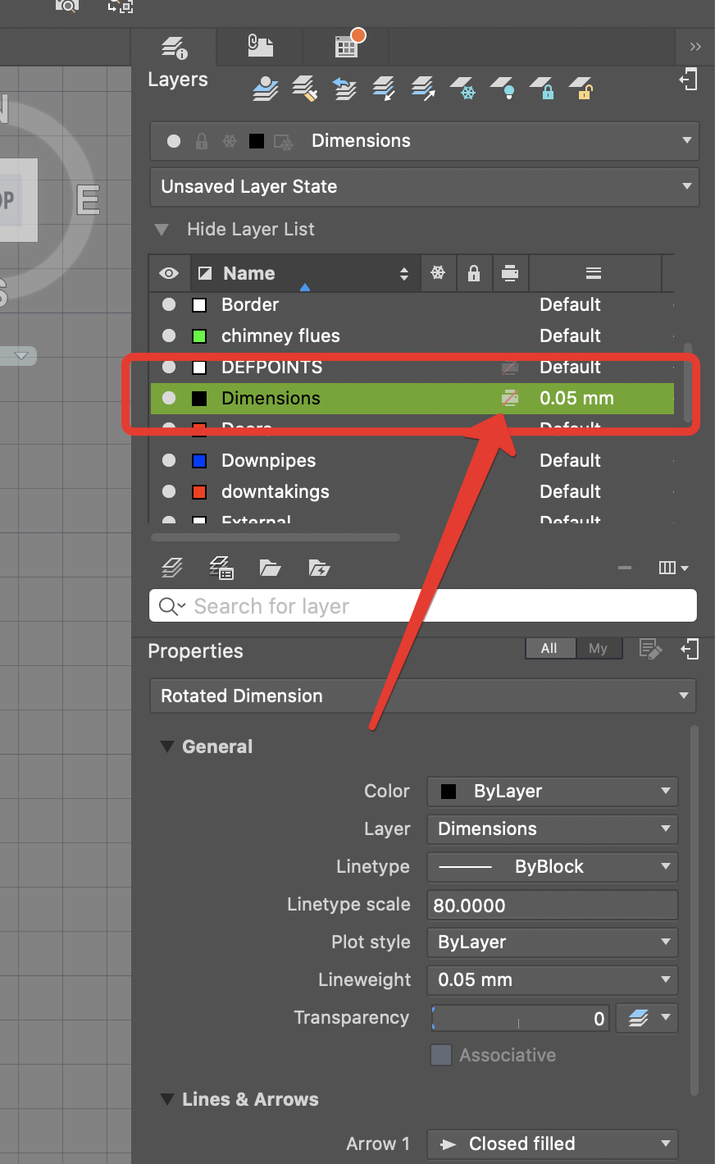
Task: Click the Unlock layer toolbar icon
Action: [581, 89]
